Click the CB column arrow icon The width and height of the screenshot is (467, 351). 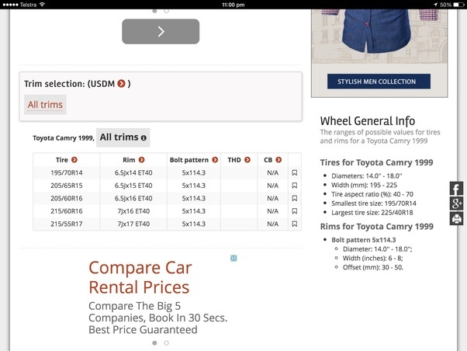[x=278, y=160]
